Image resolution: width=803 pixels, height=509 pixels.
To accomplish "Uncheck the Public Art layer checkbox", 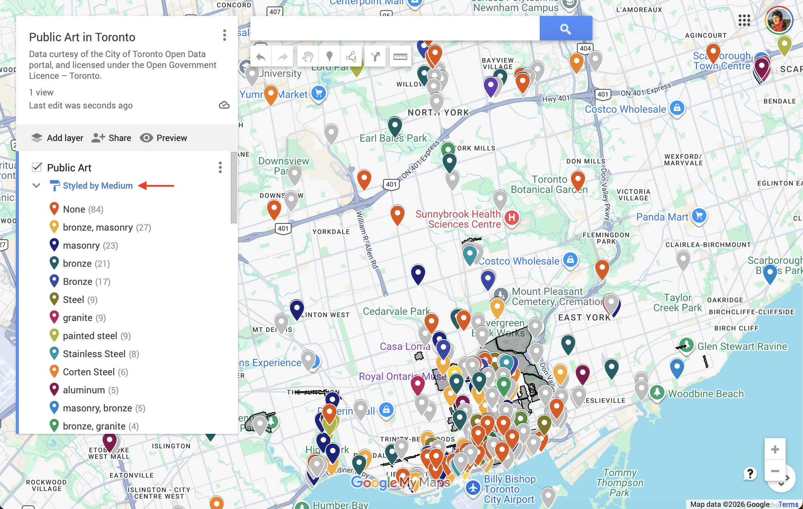I will pos(37,167).
